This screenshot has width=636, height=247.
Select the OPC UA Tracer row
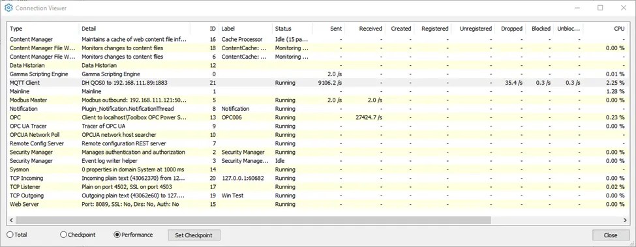(x=318, y=126)
